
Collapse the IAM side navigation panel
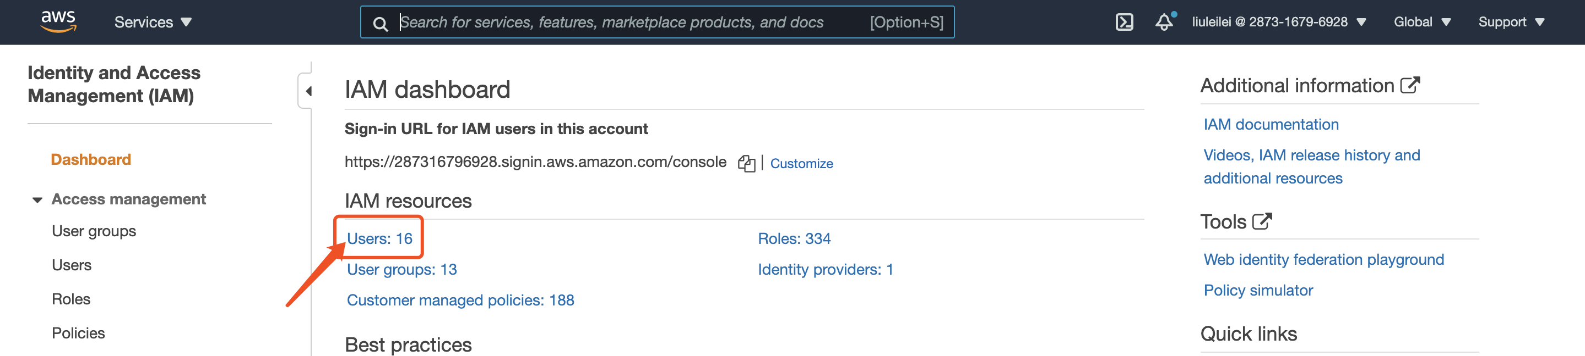[308, 91]
